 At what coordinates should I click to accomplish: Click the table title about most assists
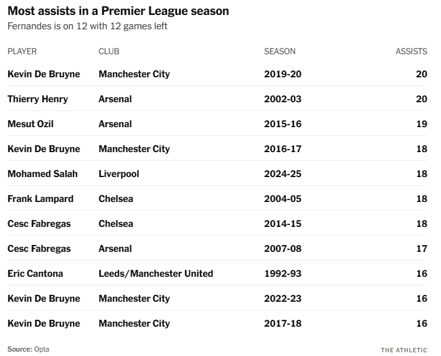point(118,11)
